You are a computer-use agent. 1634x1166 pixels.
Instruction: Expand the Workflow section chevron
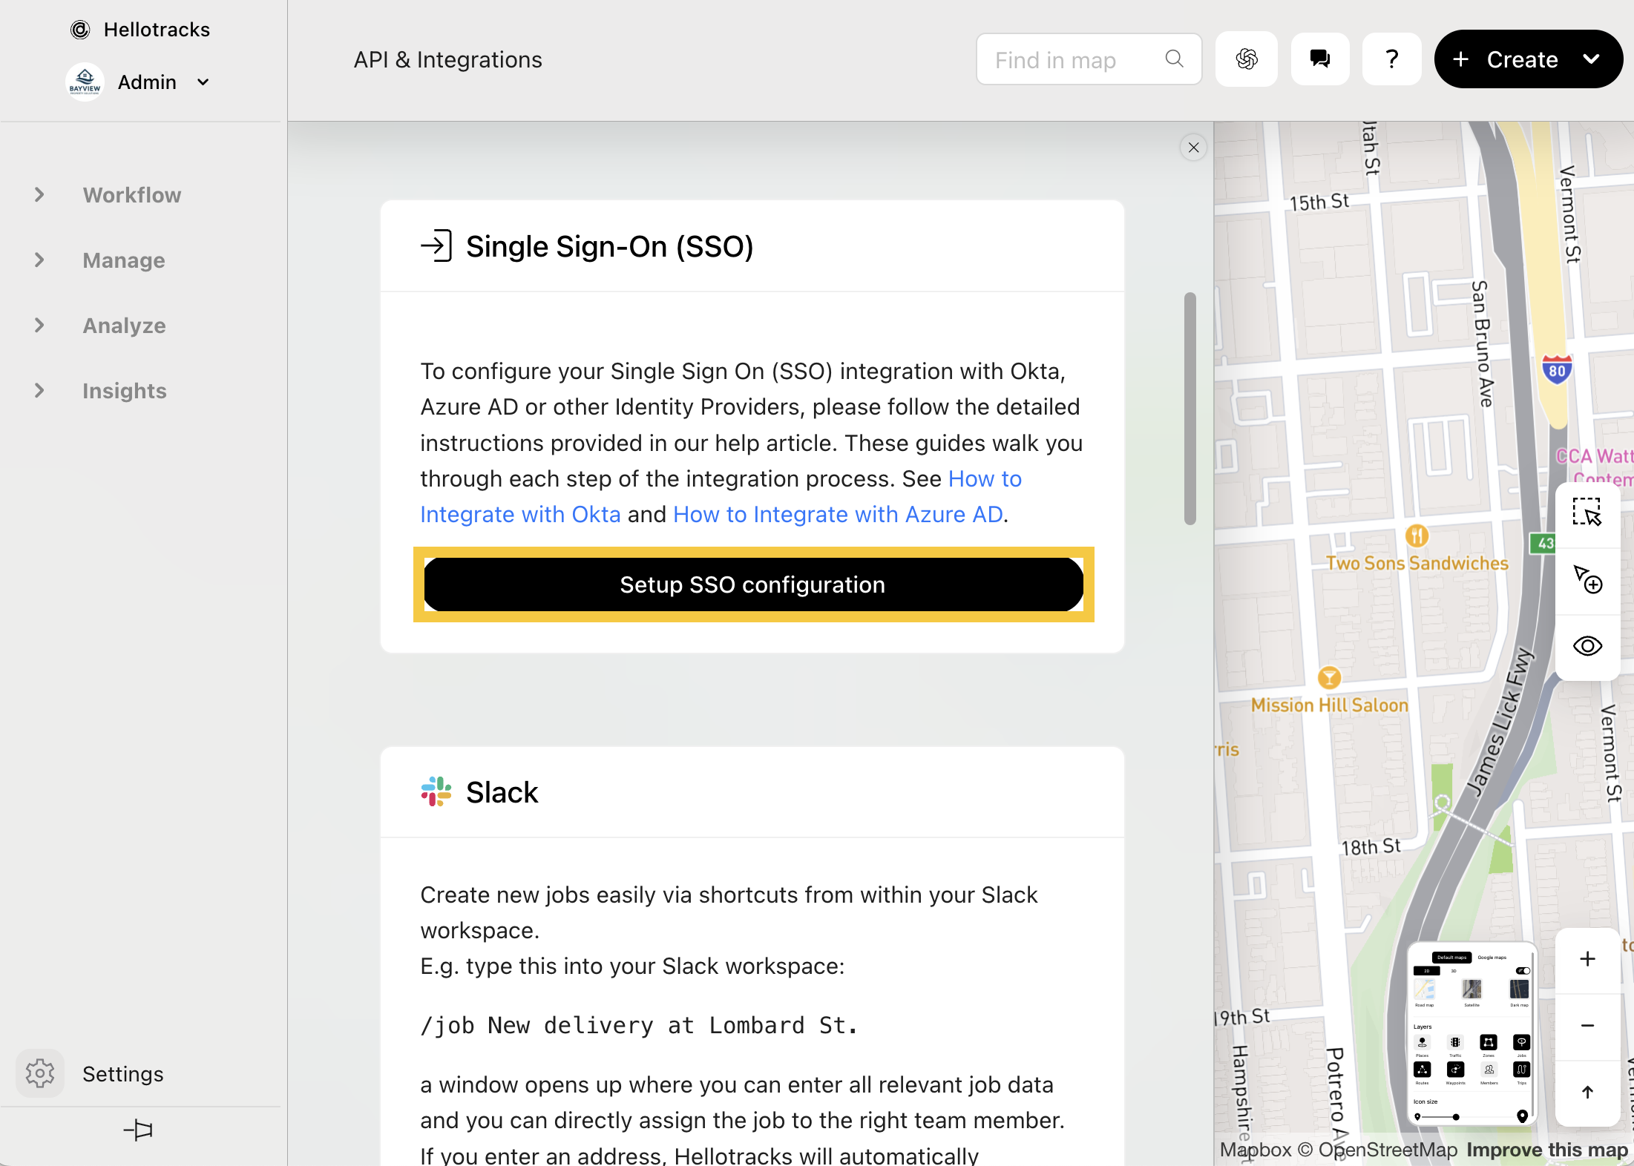[39, 195]
